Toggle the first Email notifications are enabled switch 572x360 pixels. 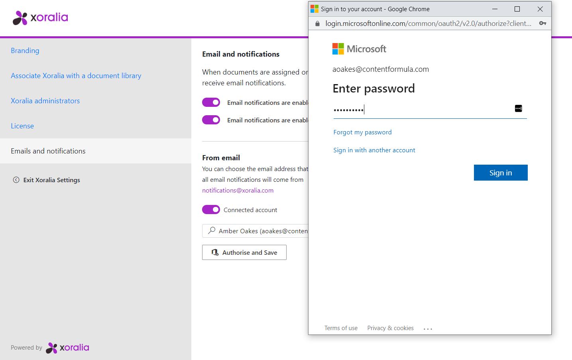[211, 102]
